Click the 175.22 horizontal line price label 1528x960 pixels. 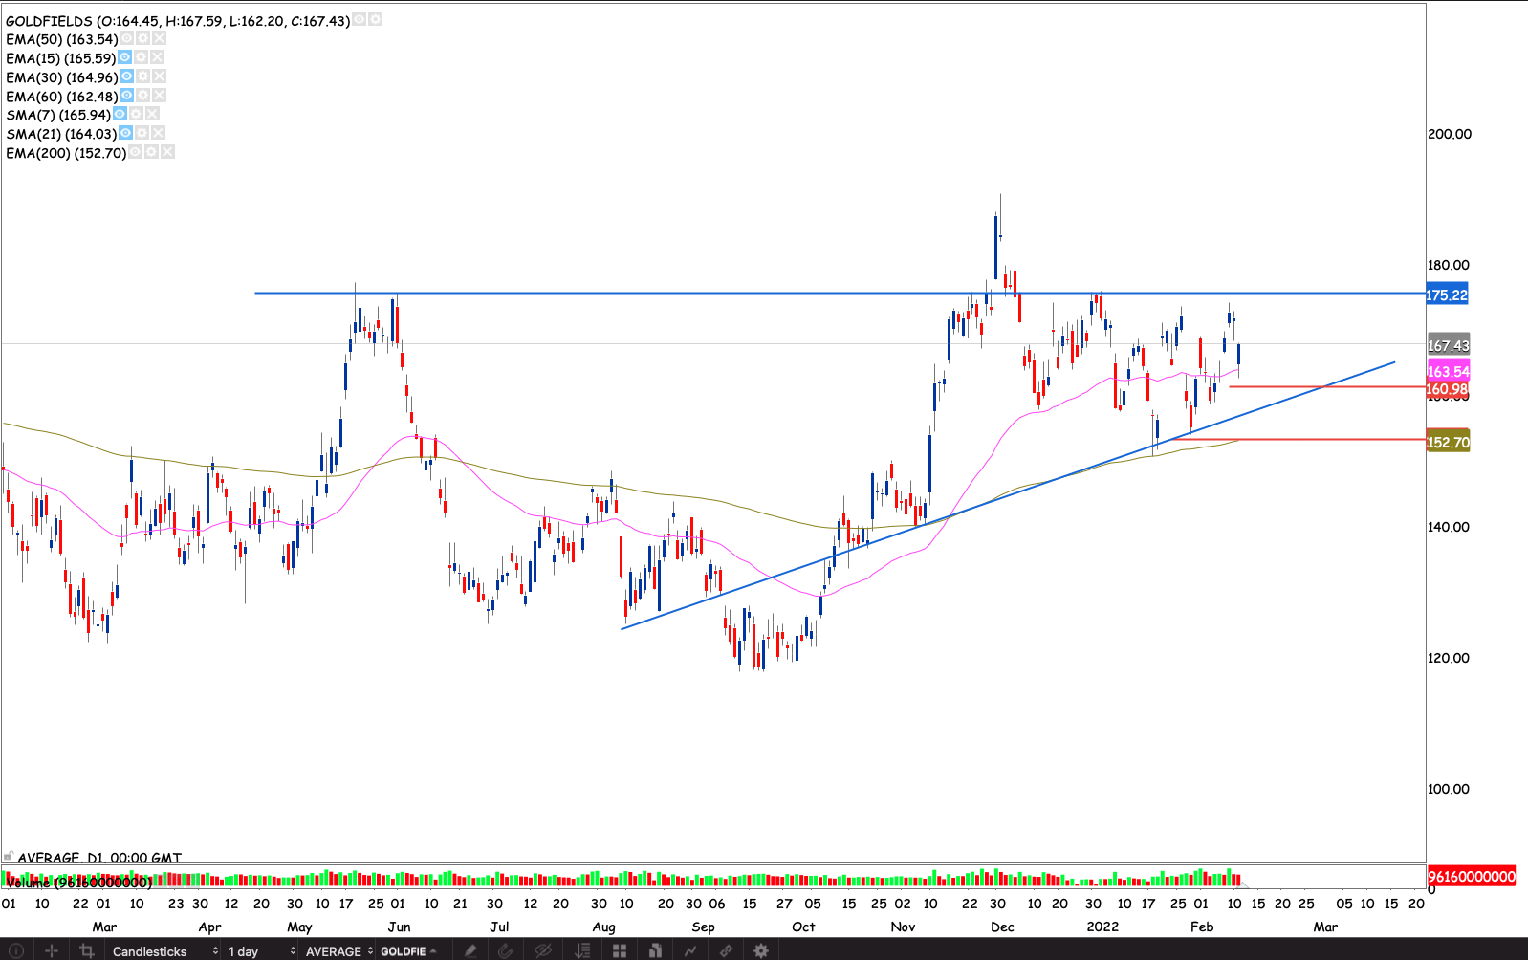click(x=1447, y=295)
